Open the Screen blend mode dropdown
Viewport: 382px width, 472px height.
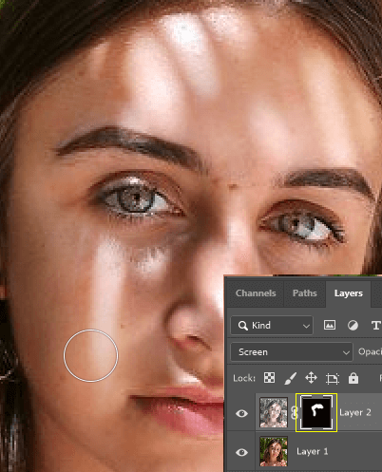tap(292, 351)
